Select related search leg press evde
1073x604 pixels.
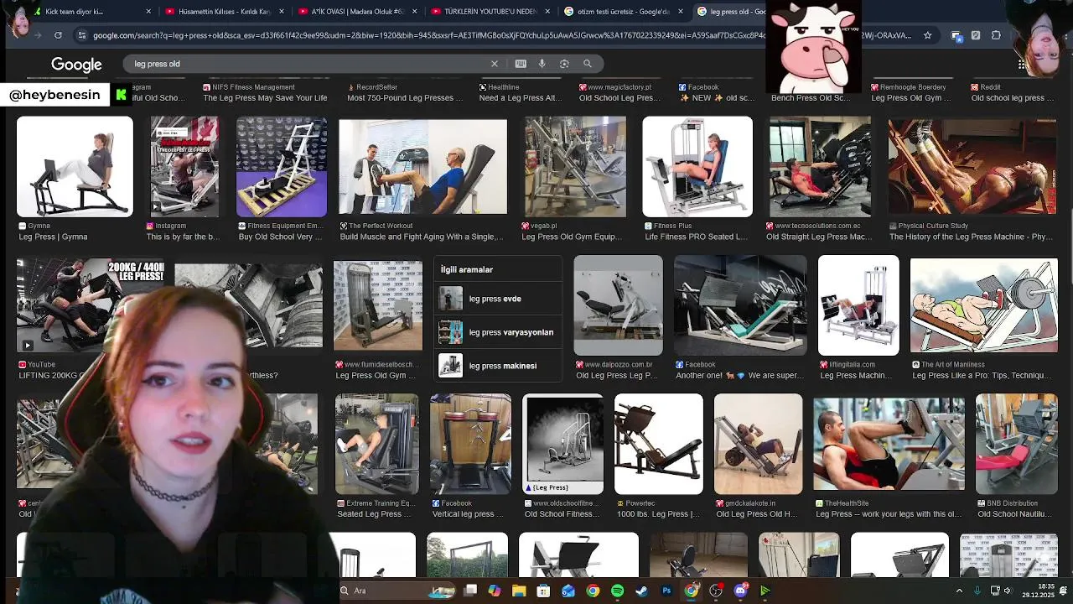[496, 299]
